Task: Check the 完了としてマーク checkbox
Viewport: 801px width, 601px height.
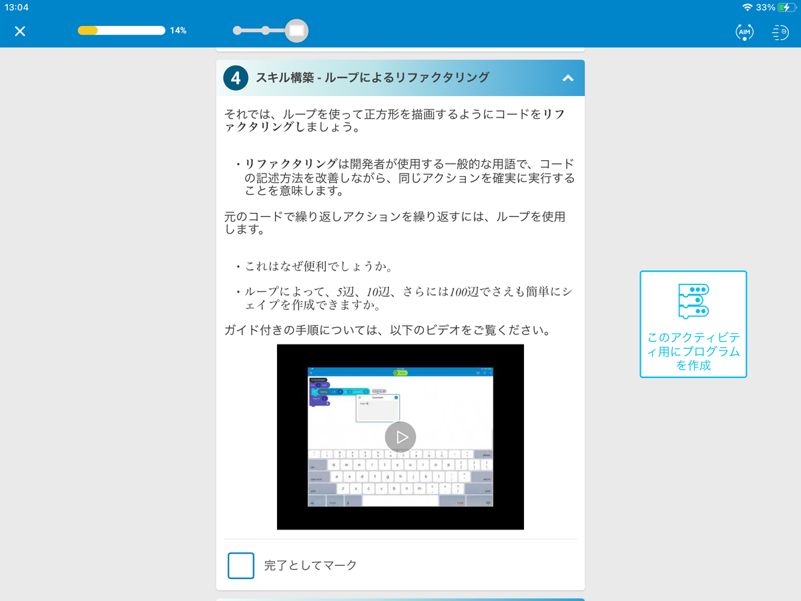Action: point(241,565)
